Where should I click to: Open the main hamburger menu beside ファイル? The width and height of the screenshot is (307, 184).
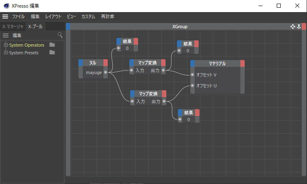tap(5, 17)
